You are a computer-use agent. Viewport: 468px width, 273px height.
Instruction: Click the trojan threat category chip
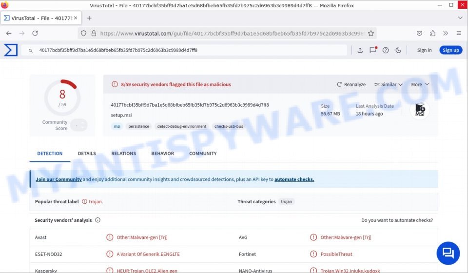tap(286, 201)
